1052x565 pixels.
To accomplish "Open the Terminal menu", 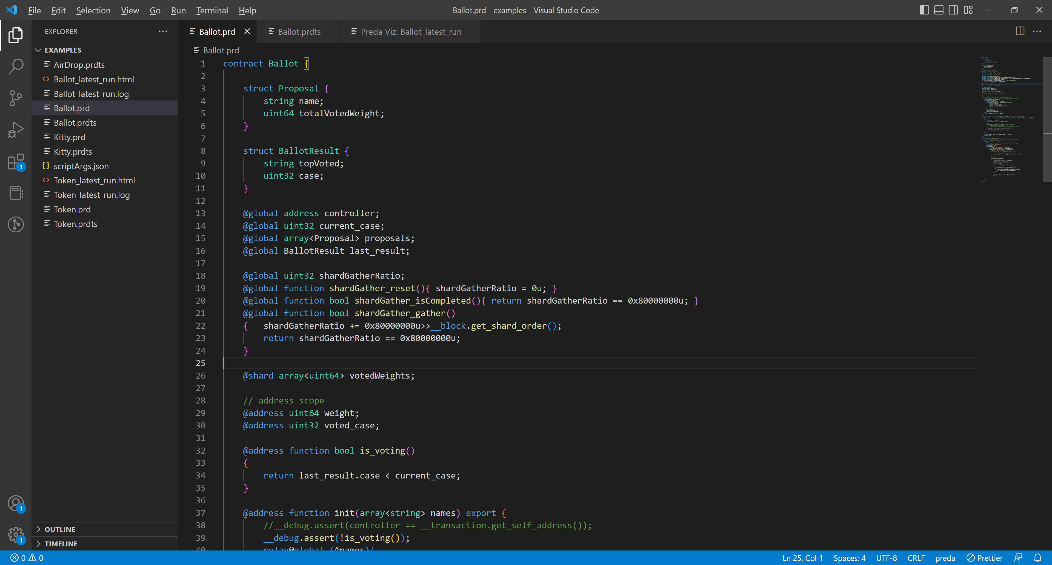I will (212, 10).
